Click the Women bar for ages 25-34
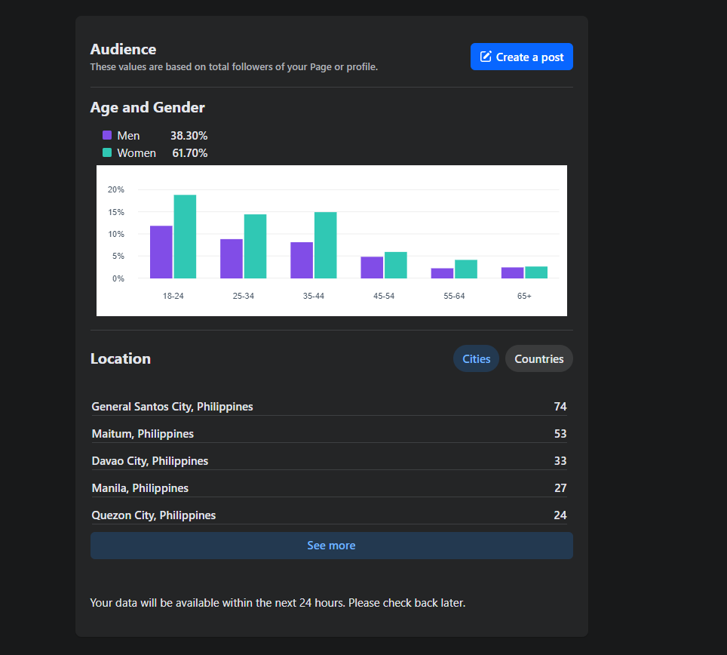 [x=255, y=247]
